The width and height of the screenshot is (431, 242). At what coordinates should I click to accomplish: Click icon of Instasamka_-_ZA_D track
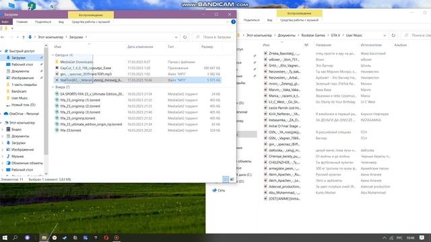tap(265, 120)
